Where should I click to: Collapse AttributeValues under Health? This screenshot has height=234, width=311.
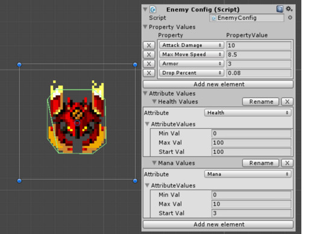147,124
